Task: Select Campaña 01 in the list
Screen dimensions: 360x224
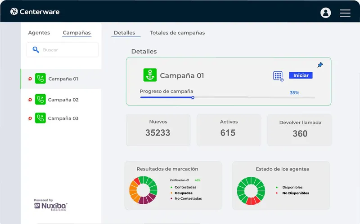Action: click(61, 79)
